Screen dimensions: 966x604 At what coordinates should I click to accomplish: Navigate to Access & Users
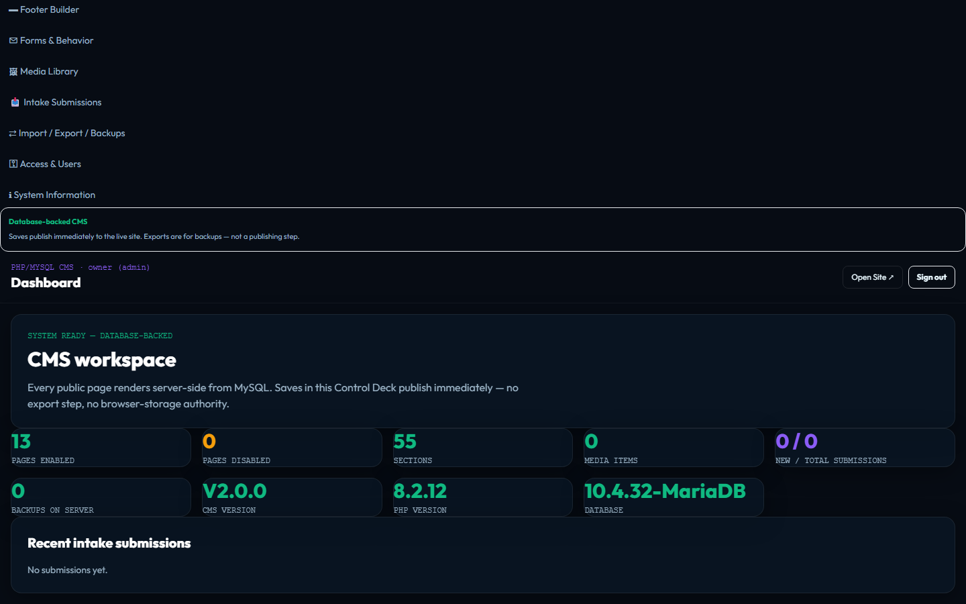[45, 164]
